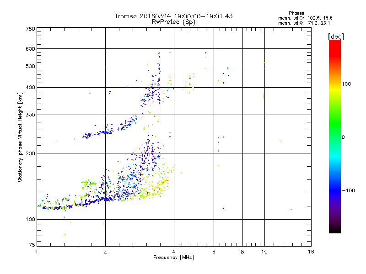Click the phase colorbar gradient
The height and width of the screenshot is (274, 366).
[x=335, y=136]
